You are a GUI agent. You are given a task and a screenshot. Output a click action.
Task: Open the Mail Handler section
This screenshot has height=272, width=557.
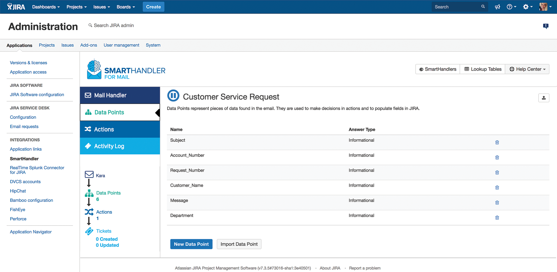pos(120,95)
